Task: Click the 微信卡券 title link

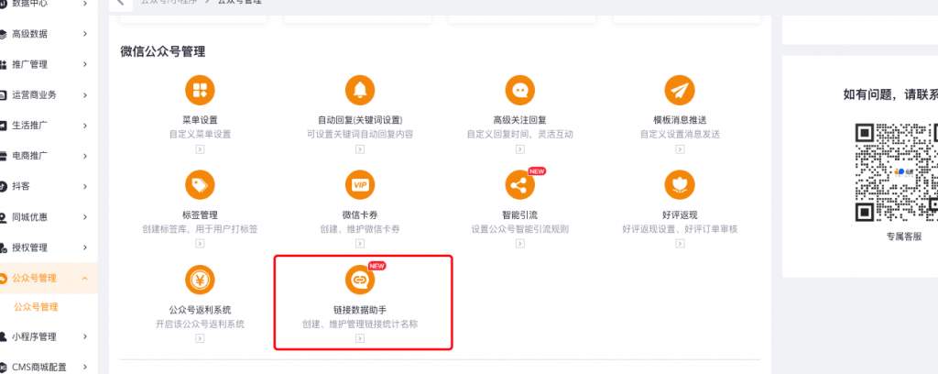Action: pos(359,214)
